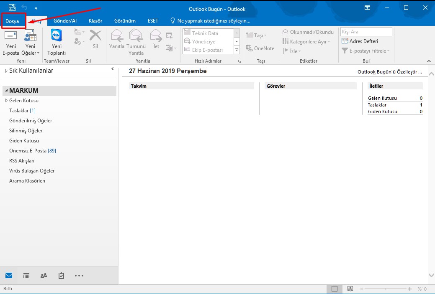This screenshot has height=294, width=435.
Task: Click Send/Receive icon in quick access toolbar
Action: click(x=12, y=8)
